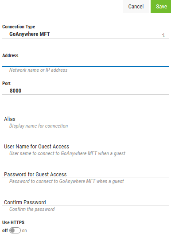The image size is (171, 241).
Task: Click the 'off' label beside HTTPS switch
Action: pos(5,230)
